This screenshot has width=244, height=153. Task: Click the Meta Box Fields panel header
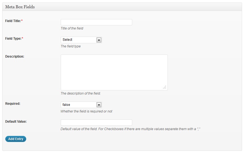(x=122, y=7)
